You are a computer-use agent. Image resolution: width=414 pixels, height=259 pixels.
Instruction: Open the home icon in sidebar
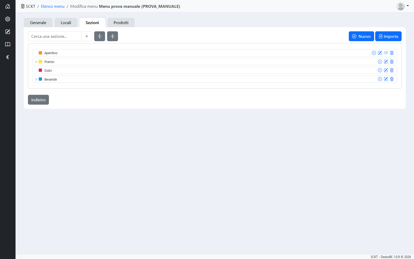coord(8,6)
